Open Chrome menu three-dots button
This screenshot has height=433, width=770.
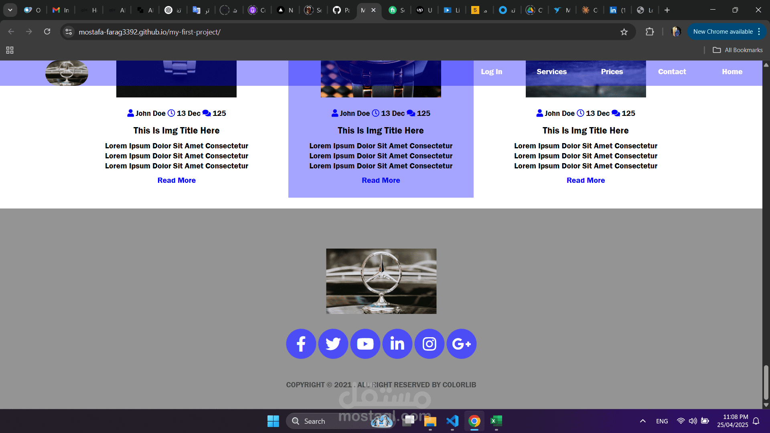click(759, 32)
